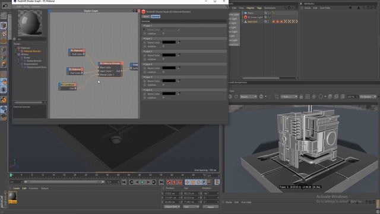Toggle Layer 1 Additive checkbox
The height and width of the screenshot is (214, 380).
(163, 33)
